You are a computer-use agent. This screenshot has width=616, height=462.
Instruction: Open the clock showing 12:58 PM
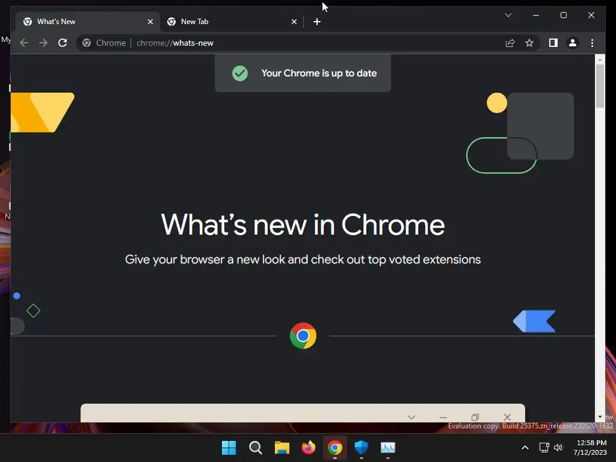(x=591, y=448)
